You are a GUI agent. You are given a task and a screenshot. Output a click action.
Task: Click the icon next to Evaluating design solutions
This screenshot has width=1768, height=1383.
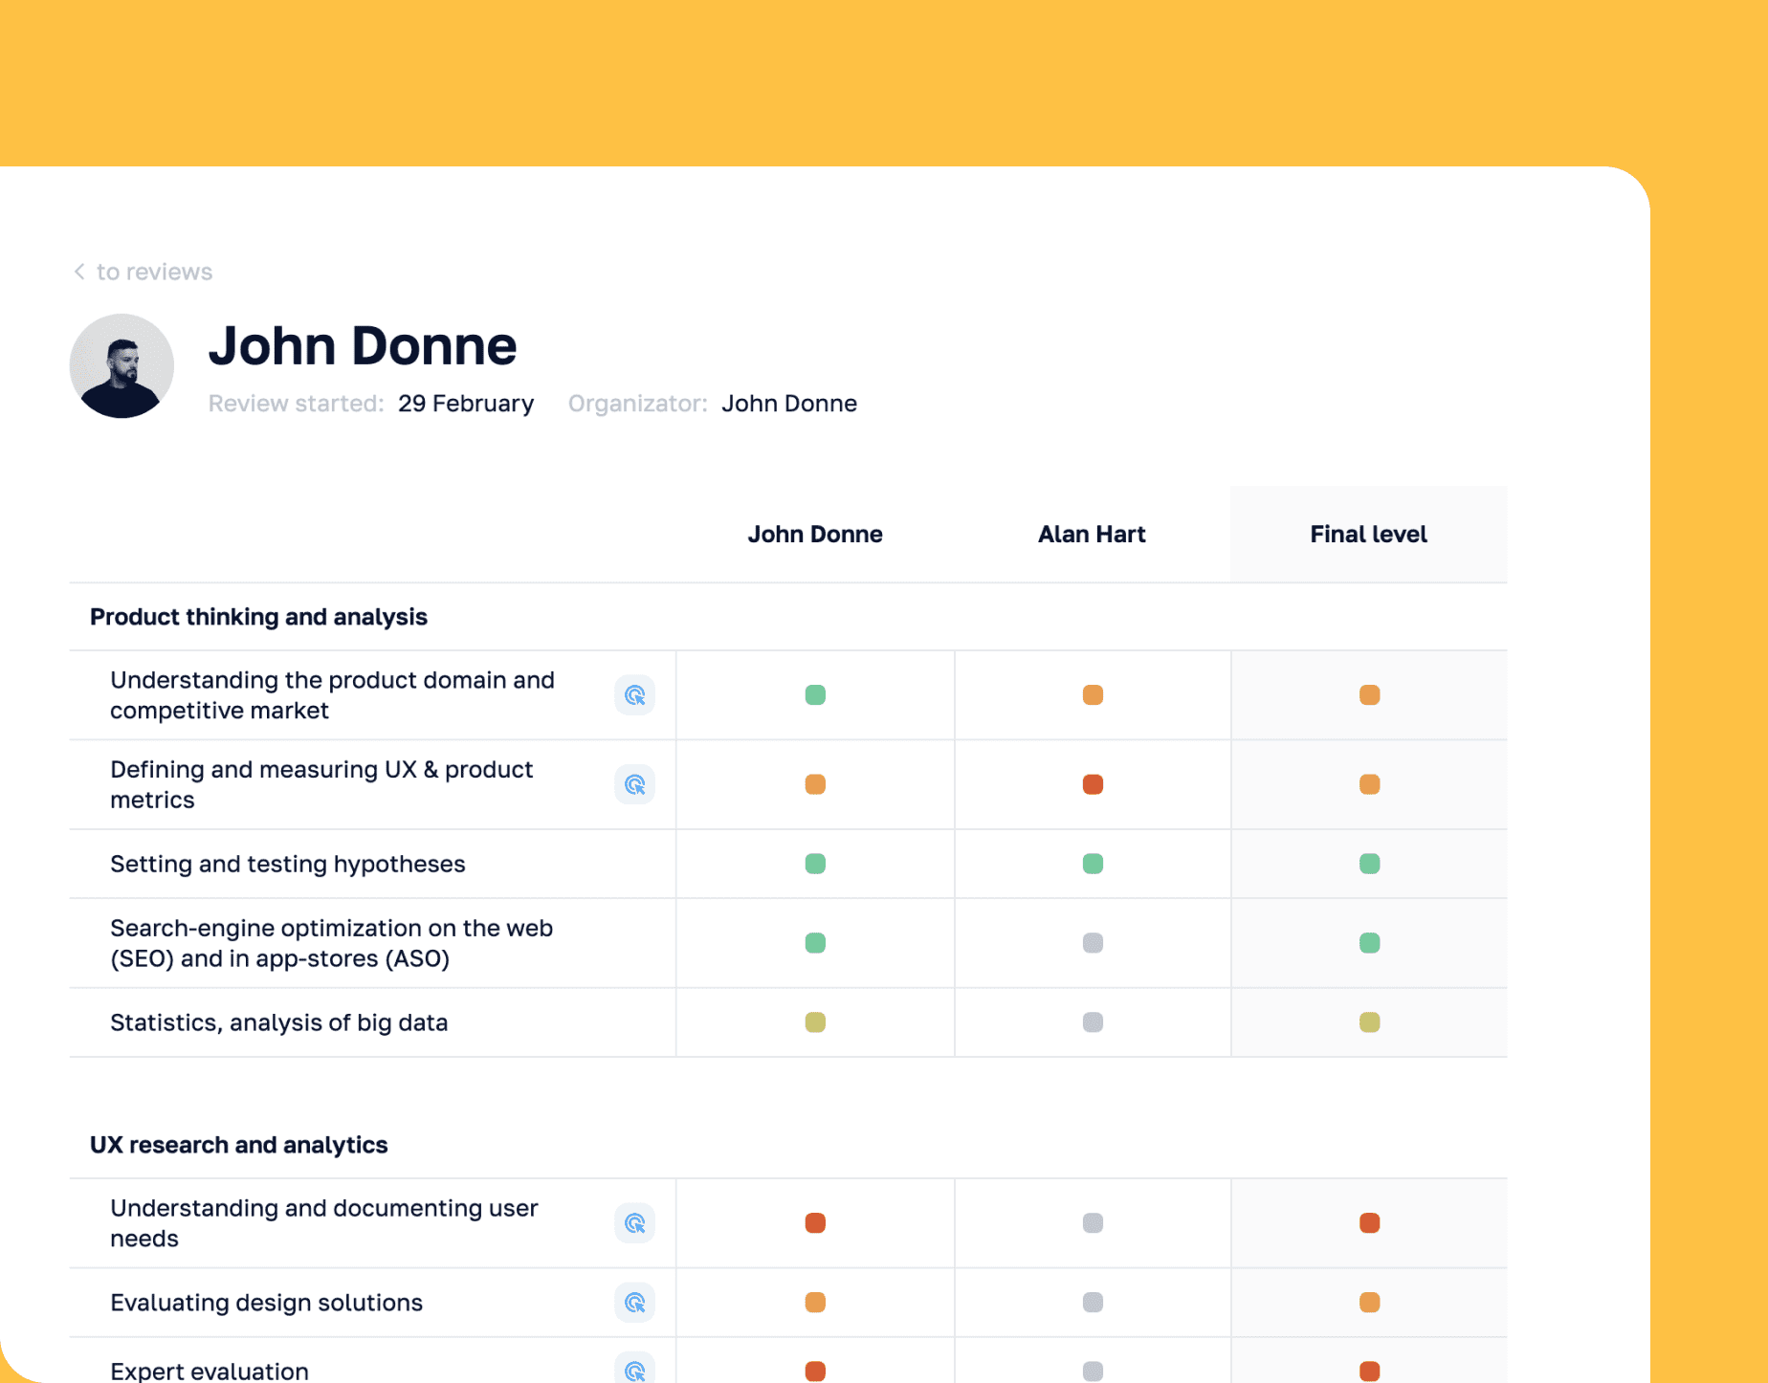click(634, 1302)
